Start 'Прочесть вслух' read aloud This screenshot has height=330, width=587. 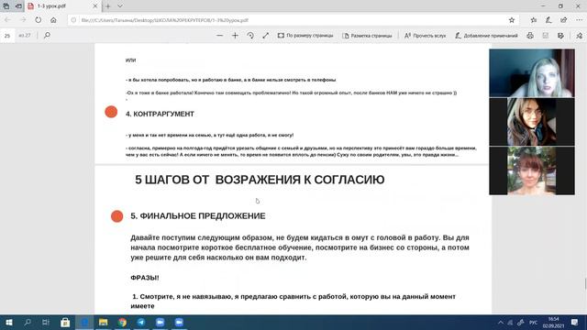click(425, 36)
